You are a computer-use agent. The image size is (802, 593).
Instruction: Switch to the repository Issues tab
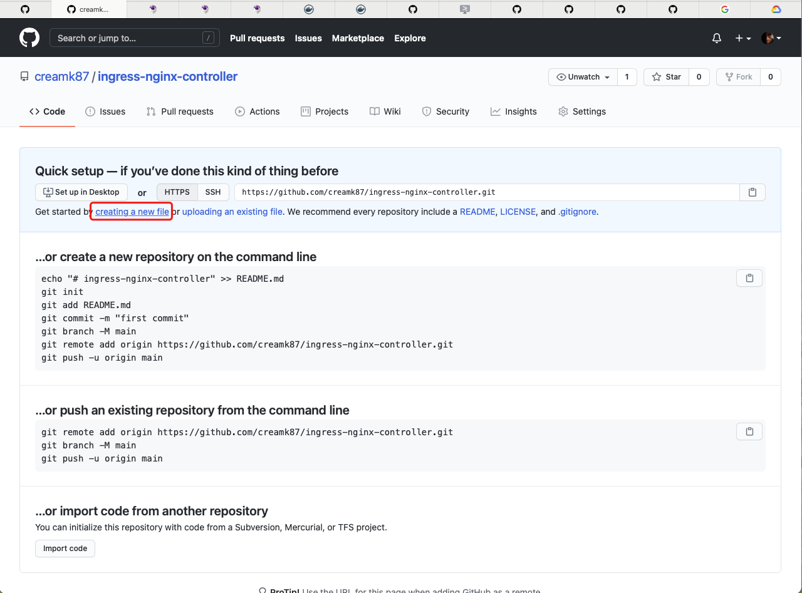pyautogui.click(x=105, y=111)
